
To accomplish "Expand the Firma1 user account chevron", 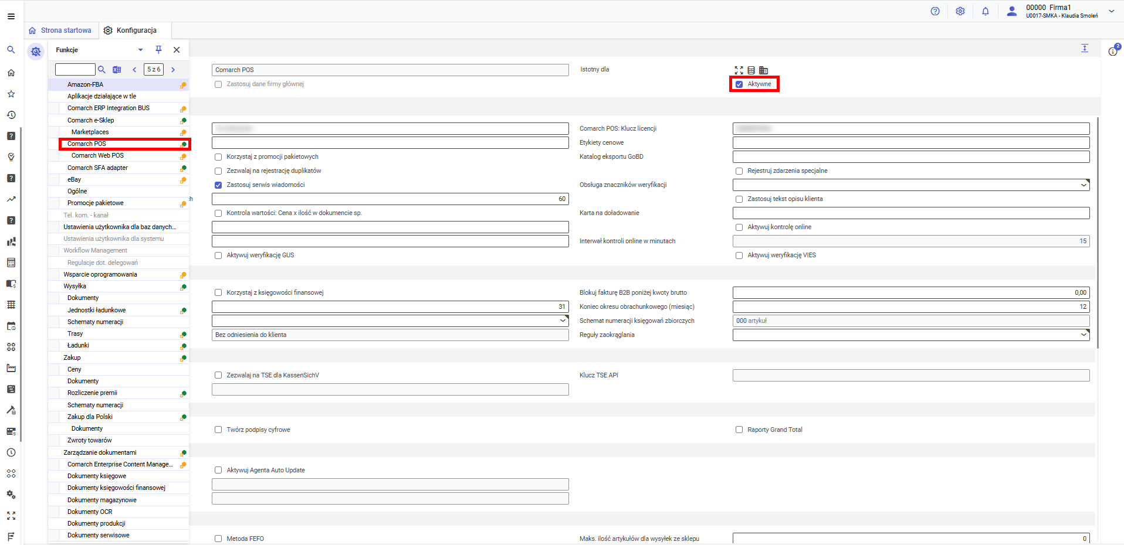I will [1111, 11].
